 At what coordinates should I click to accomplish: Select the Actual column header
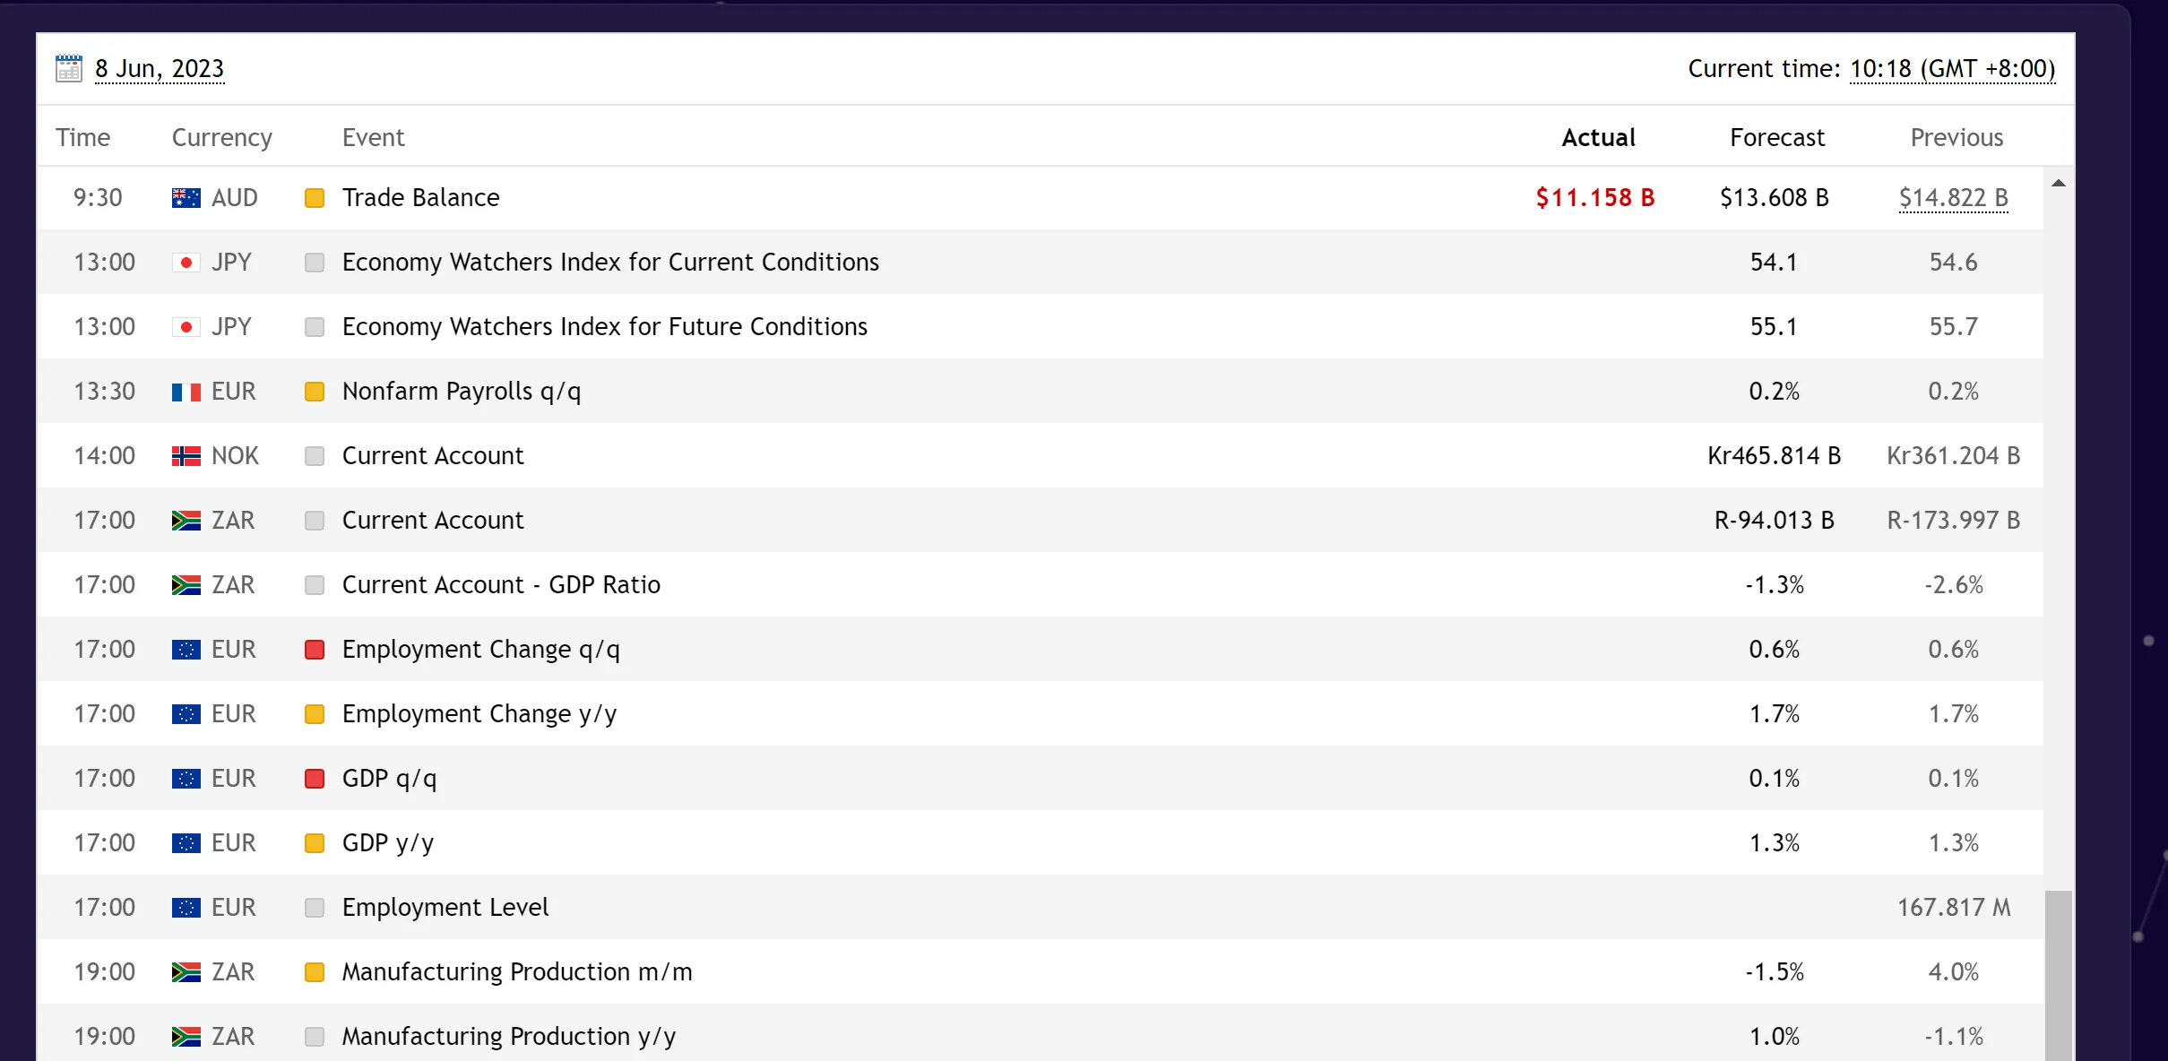(1598, 137)
